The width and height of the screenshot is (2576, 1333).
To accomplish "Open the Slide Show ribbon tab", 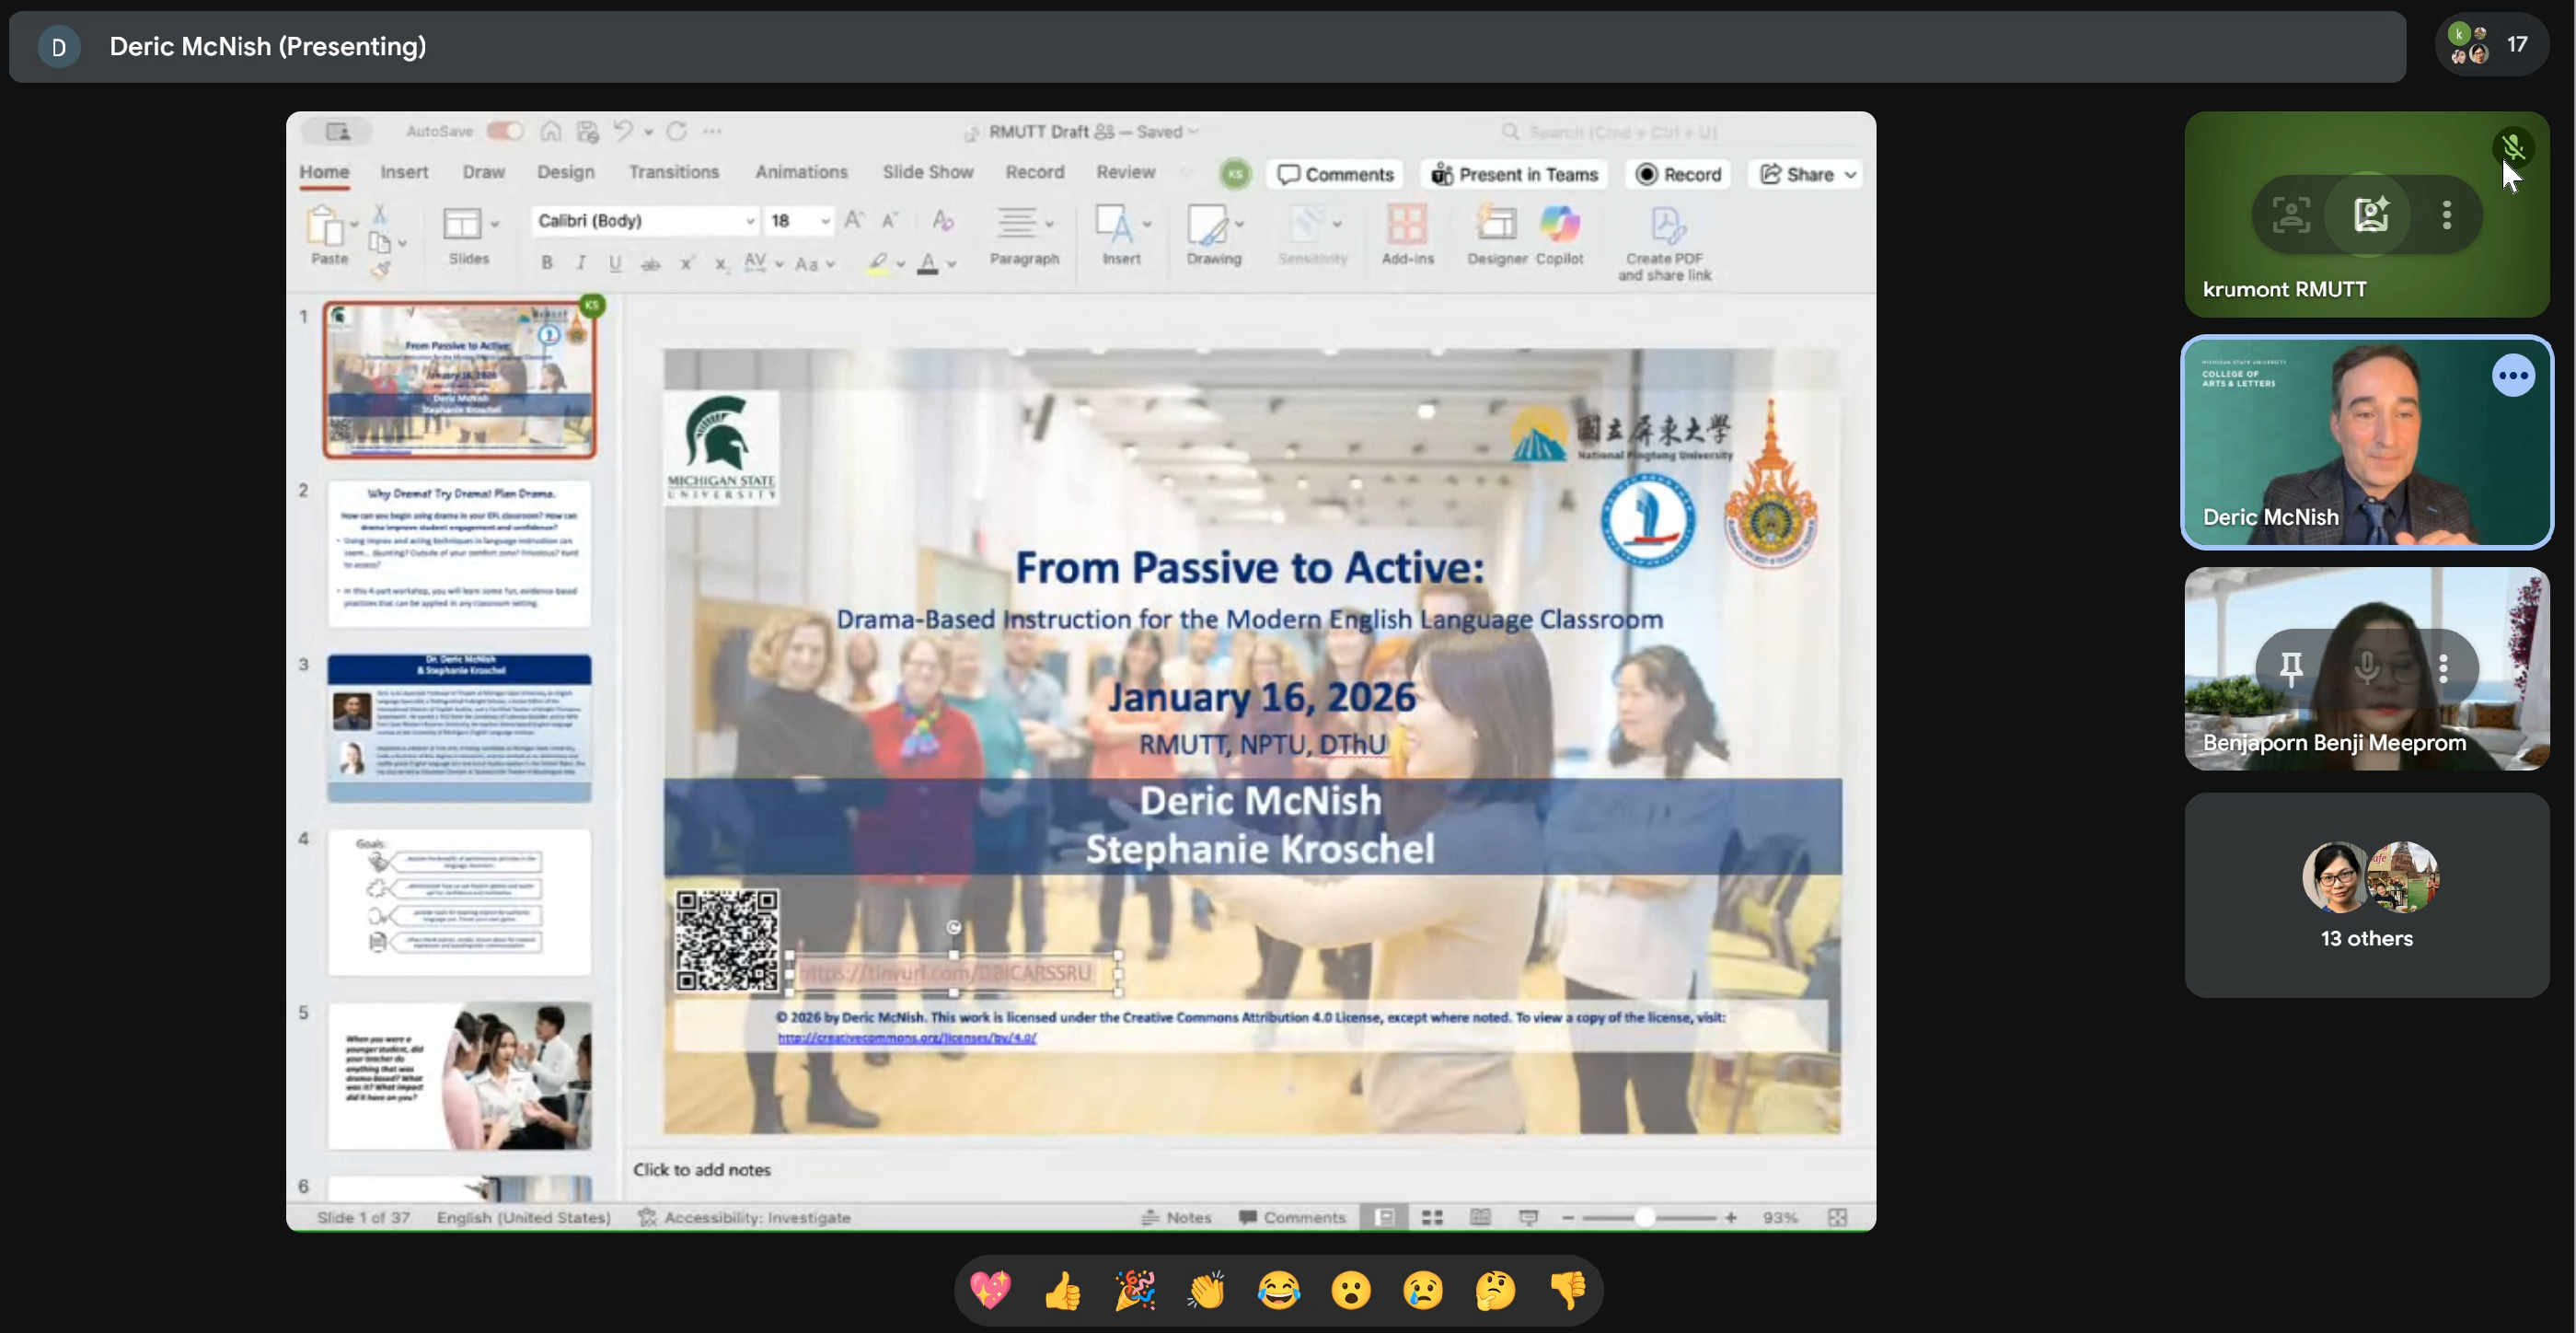I will tap(927, 172).
